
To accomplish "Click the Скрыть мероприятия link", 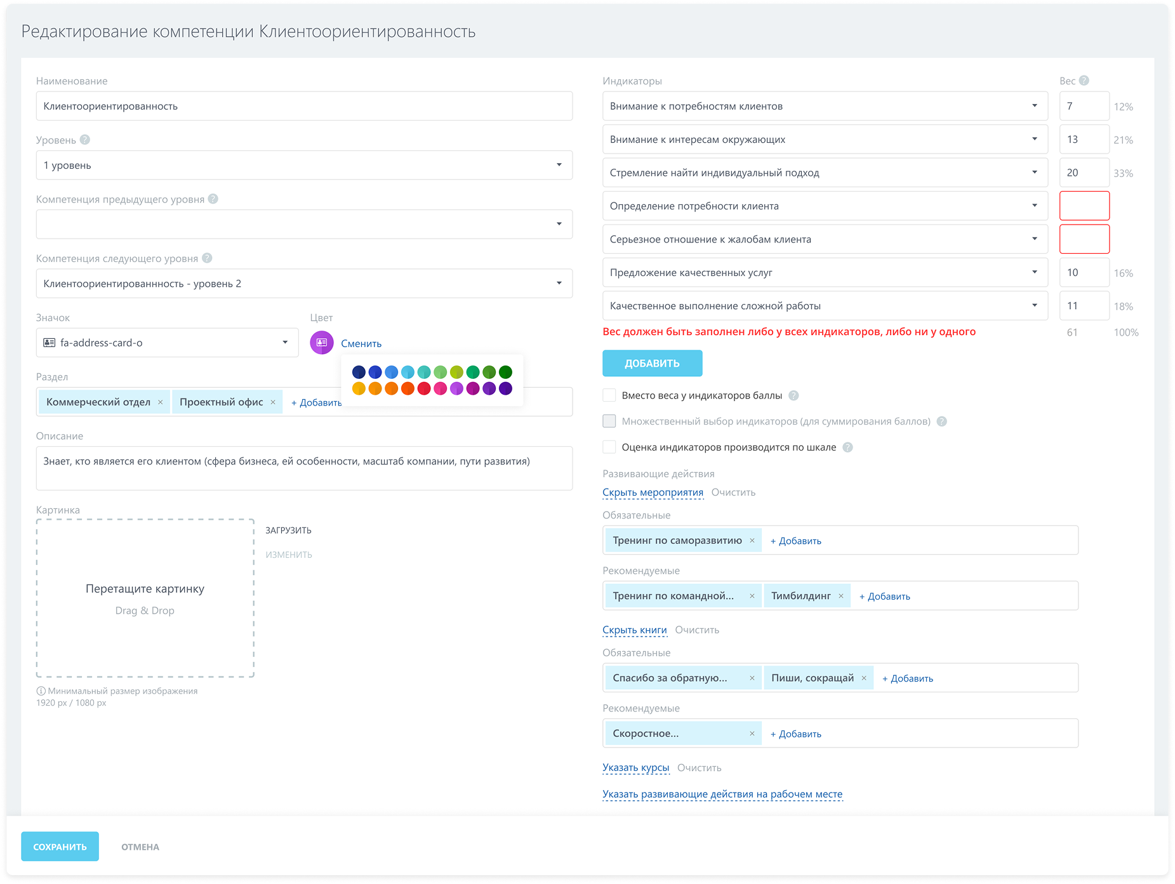I will click(x=653, y=492).
